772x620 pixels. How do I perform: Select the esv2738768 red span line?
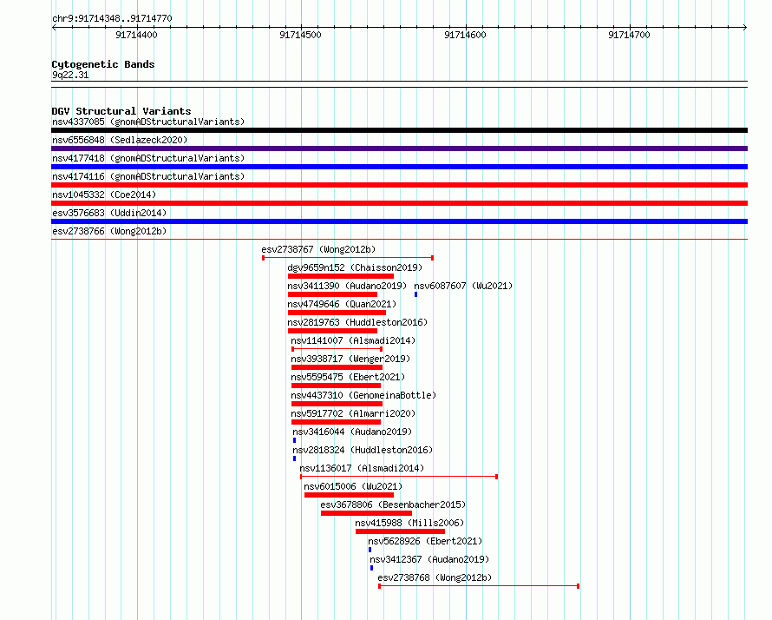[x=479, y=586]
